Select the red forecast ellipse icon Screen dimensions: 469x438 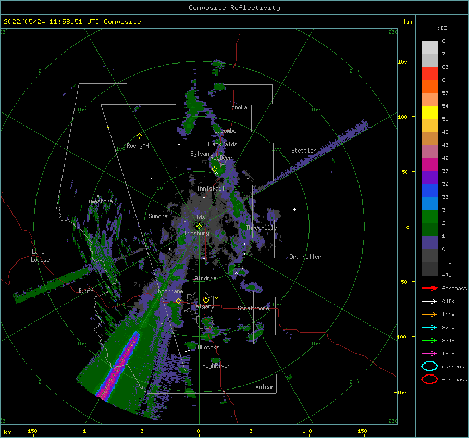pos(429,379)
